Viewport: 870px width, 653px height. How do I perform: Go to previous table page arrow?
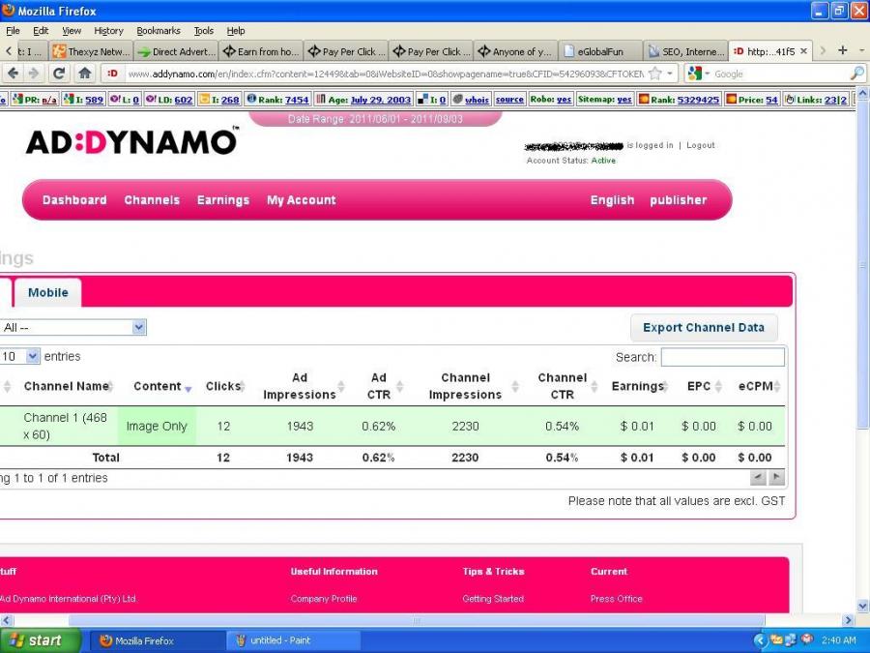[x=757, y=478]
